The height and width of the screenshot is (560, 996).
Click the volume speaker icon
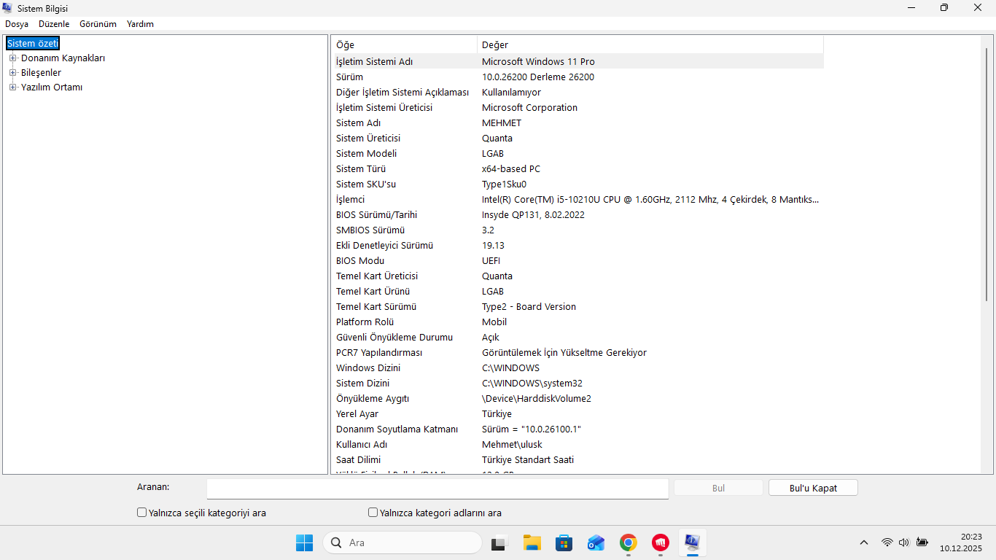[904, 542]
